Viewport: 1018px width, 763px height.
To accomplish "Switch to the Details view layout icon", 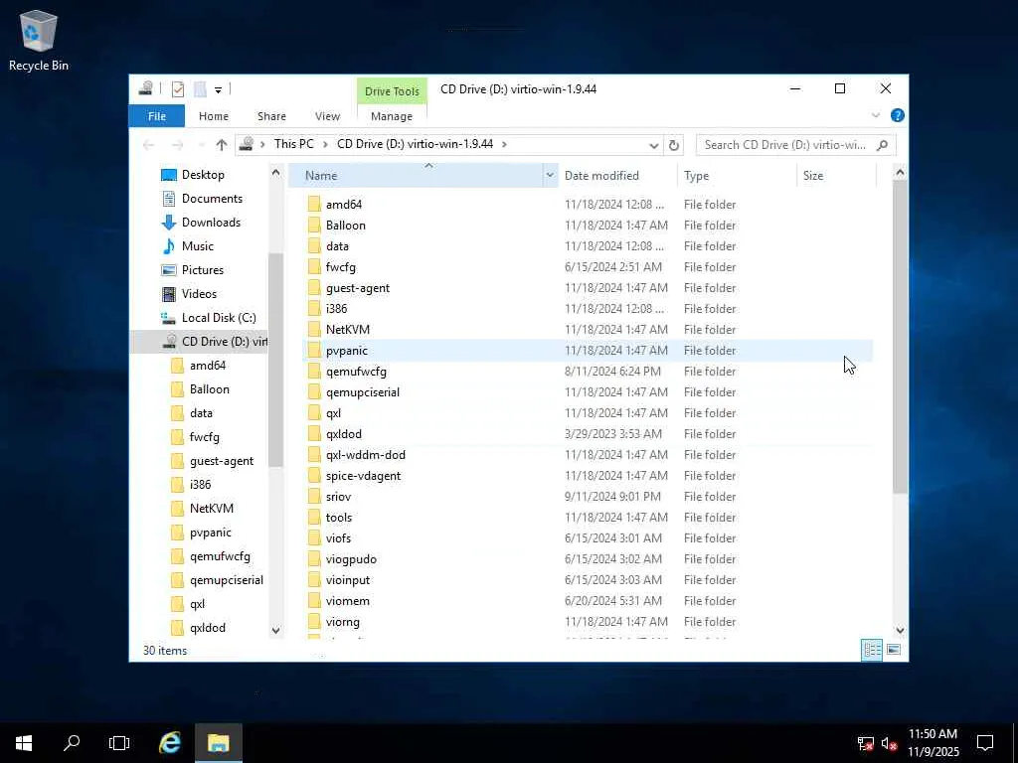I will [x=872, y=650].
